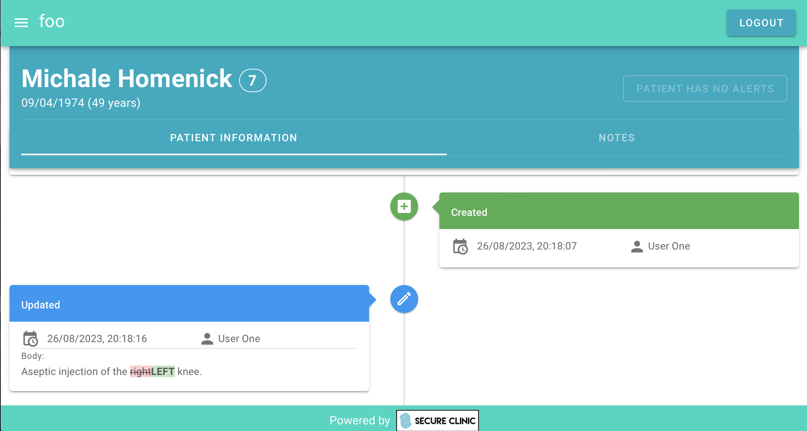Click the foo app title in the header
Viewport: 807px width, 431px height.
[x=52, y=22]
